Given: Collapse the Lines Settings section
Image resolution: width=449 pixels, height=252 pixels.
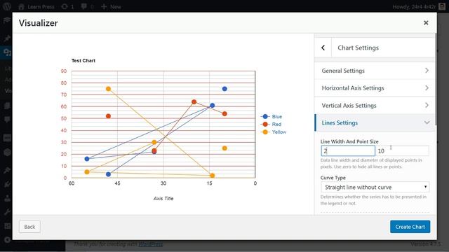Looking at the screenshot, I should (375, 123).
